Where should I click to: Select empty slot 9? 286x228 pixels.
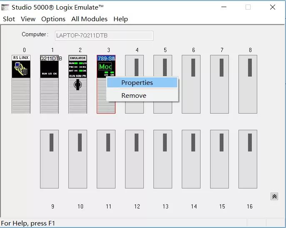50,159
